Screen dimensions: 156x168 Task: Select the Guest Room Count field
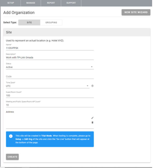click(50, 95)
